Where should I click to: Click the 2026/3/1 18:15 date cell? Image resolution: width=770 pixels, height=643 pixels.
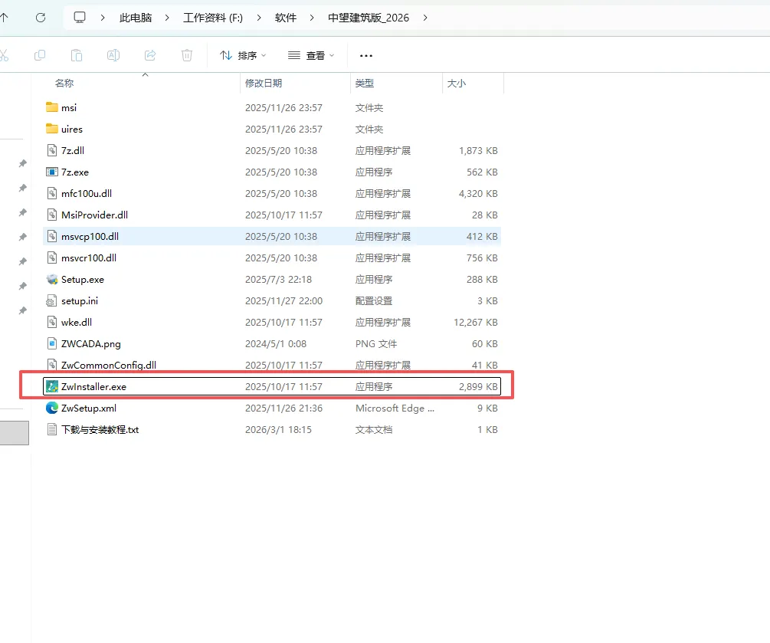click(x=278, y=430)
